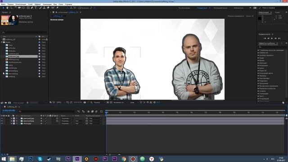This screenshot has width=288, height=162.
Task: Open the resolution dropdown under viewer
Action: (99, 103)
